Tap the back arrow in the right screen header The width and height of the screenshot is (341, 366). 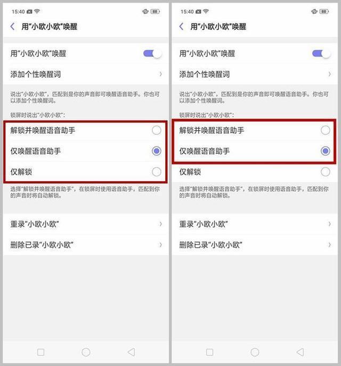click(x=181, y=27)
